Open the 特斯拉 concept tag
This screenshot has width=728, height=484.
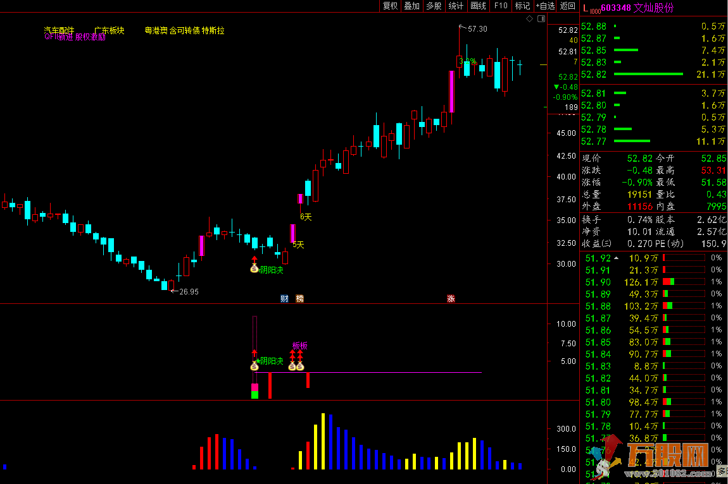click(x=213, y=30)
